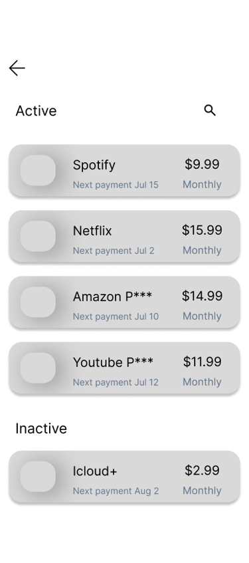Click the $2.99 Icloud+ price
The height and width of the screenshot is (563, 249).
[x=202, y=471]
